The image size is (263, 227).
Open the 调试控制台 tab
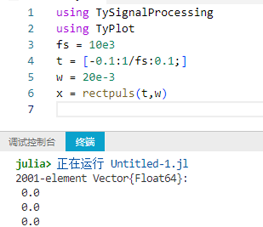coord(32,142)
